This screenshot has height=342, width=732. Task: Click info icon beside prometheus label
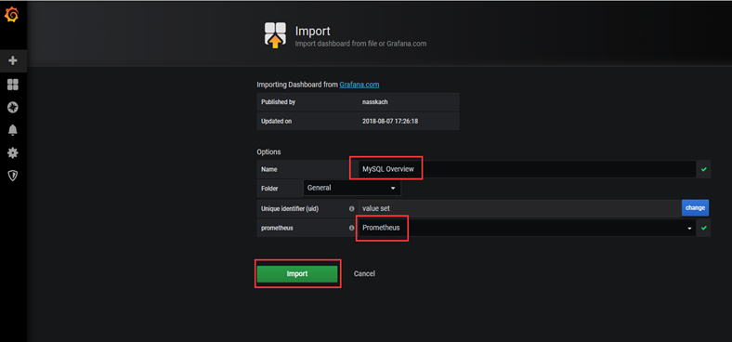click(x=351, y=228)
